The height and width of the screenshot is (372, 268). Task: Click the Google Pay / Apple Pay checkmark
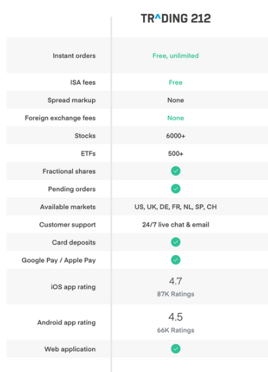coord(175,260)
